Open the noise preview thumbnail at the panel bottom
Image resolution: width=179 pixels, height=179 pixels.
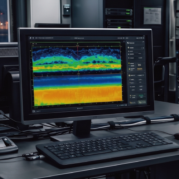(142, 102)
